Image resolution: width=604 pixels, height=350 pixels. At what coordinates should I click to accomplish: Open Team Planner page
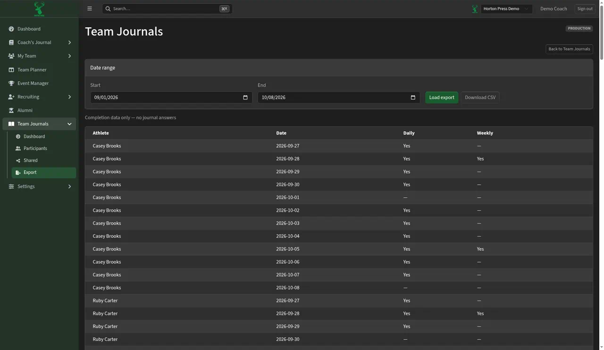click(x=39, y=70)
